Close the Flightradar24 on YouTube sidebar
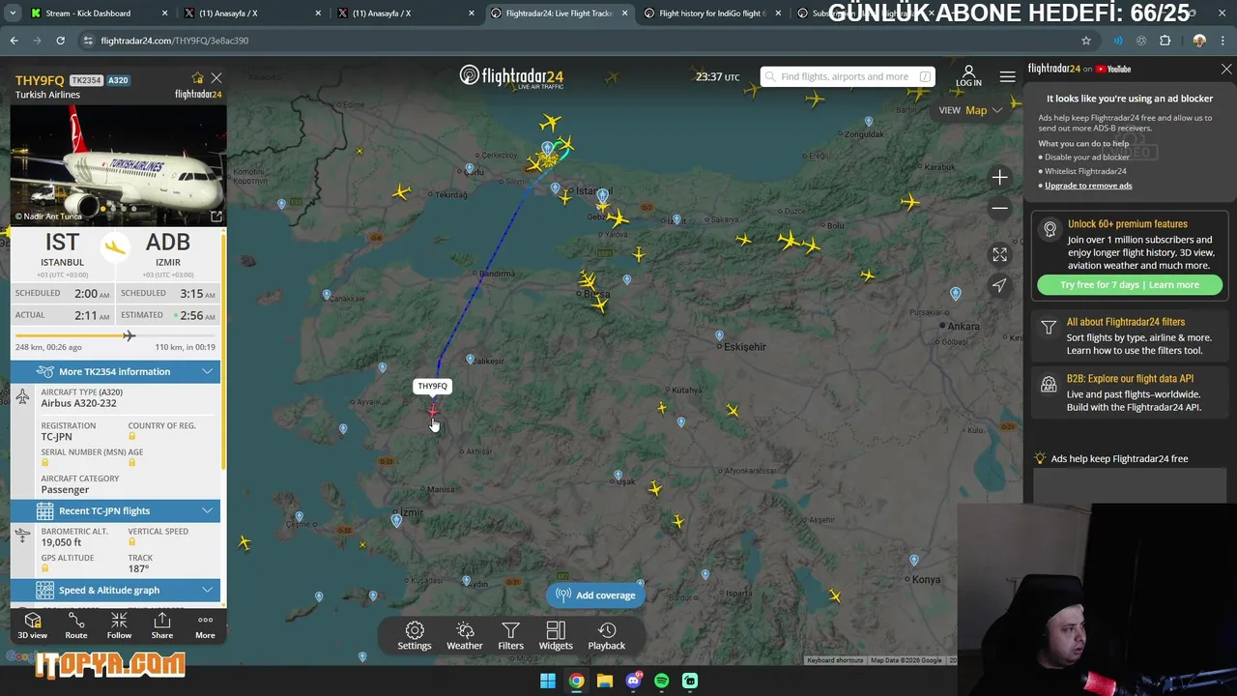 point(1226,70)
